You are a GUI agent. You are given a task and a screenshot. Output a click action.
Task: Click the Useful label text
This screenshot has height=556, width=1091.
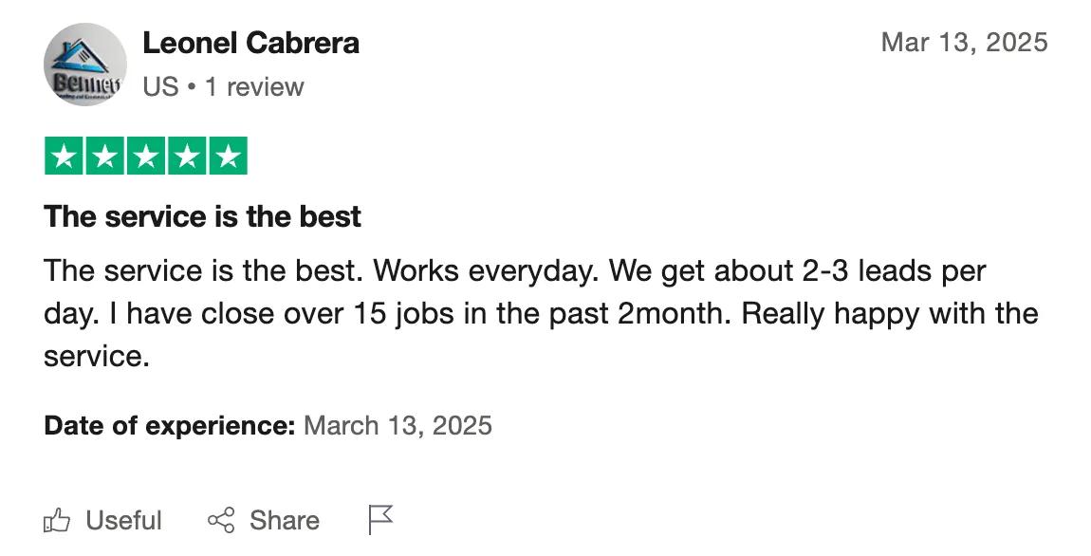pos(124,521)
